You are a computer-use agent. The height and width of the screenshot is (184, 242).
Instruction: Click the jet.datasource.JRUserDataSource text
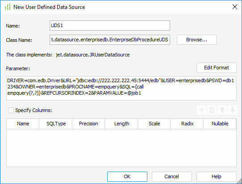tap(93, 55)
